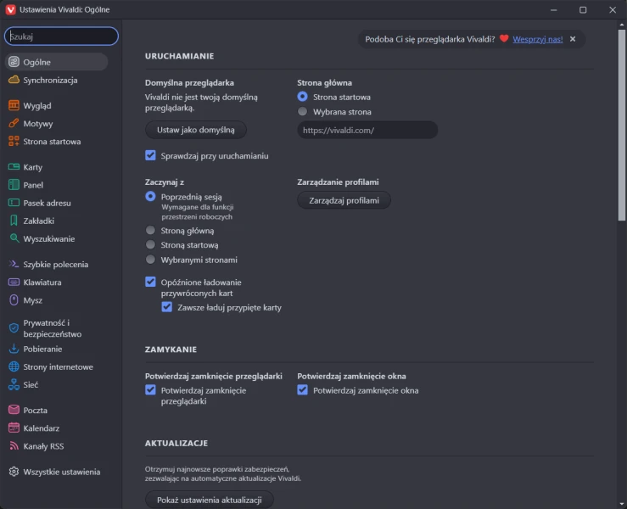
Task: Uncheck Sprawdzaj przy uruchamianiu checkbox
Action: coord(151,155)
